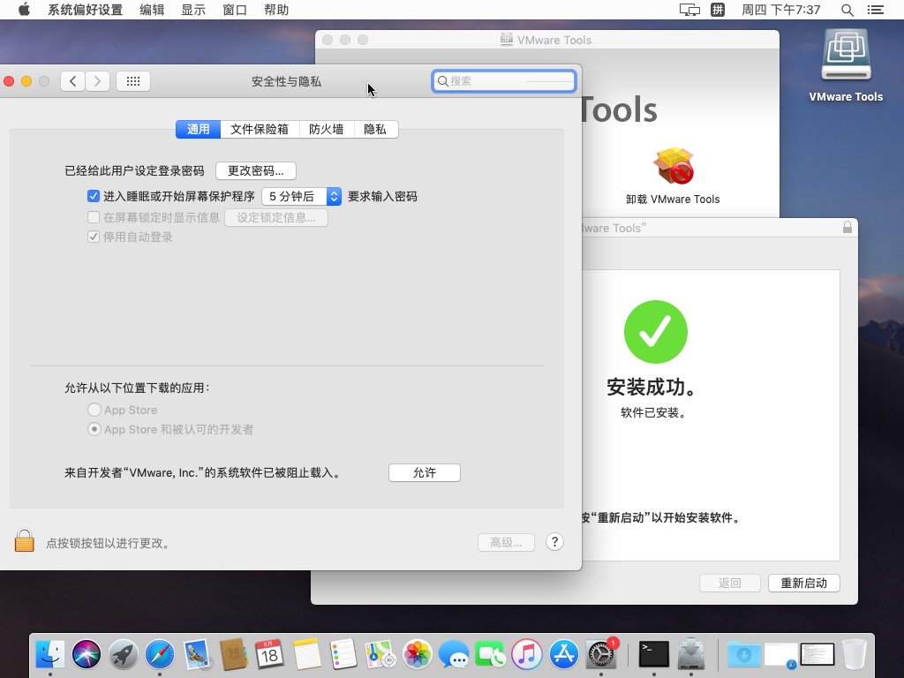Select App Store and identified developers
The width and height of the screenshot is (904, 678).
point(94,429)
